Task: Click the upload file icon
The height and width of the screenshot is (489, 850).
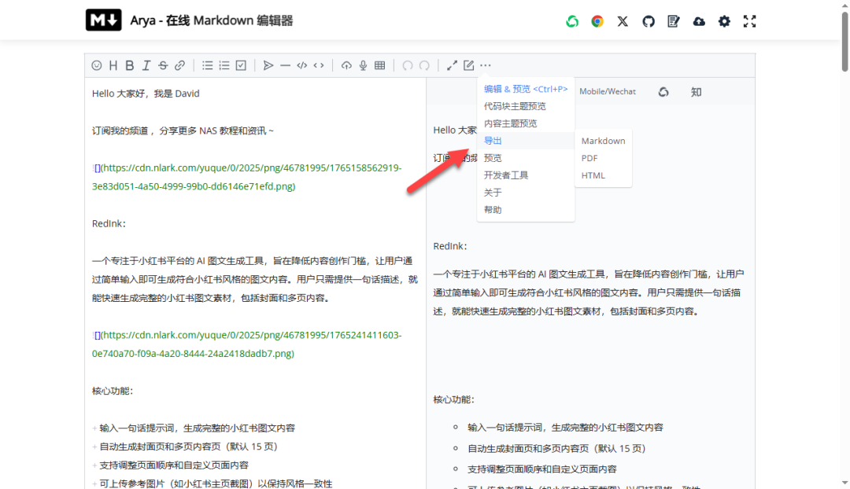Action: click(x=346, y=65)
